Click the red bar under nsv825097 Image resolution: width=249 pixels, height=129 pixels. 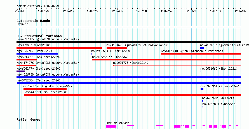(x=59, y=48)
